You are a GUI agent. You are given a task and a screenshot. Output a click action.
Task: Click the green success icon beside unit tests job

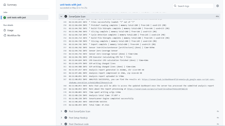[5, 17]
